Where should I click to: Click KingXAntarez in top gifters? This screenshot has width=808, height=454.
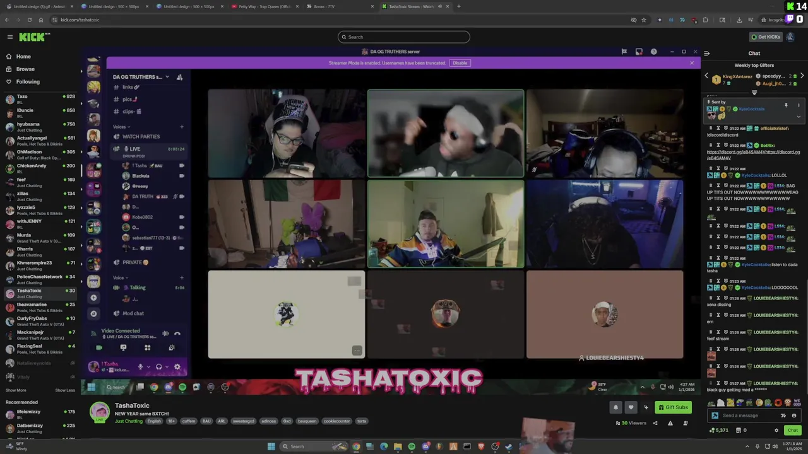(x=737, y=76)
